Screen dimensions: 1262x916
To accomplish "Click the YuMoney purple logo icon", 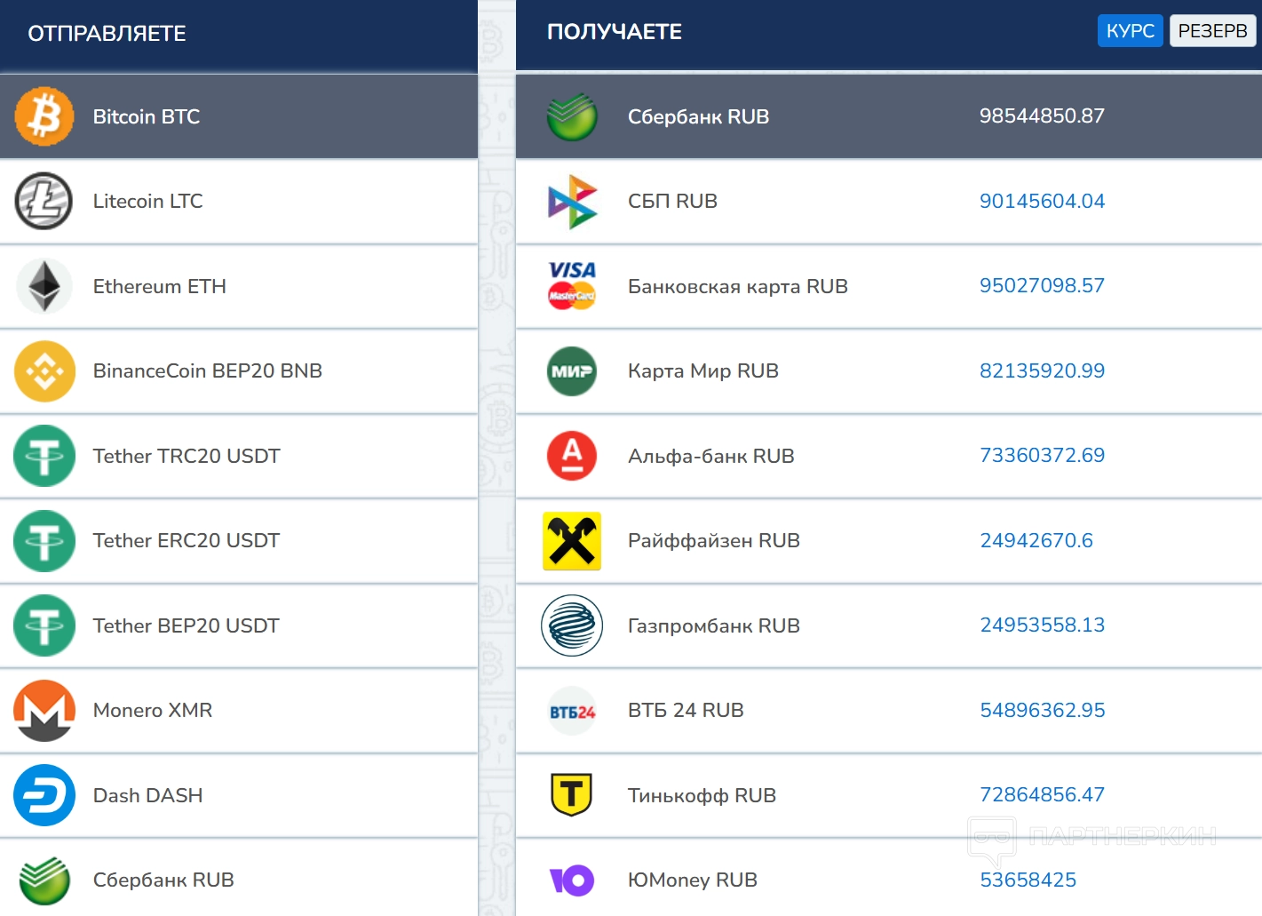I will pos(572,880).
